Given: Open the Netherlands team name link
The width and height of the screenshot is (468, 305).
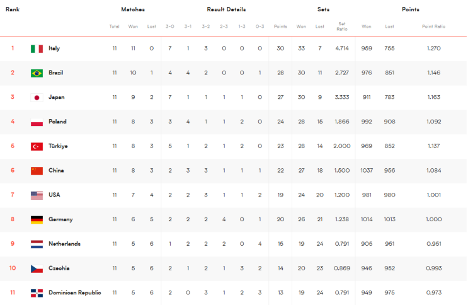Looking at the screenshot, I should (64, 244).
